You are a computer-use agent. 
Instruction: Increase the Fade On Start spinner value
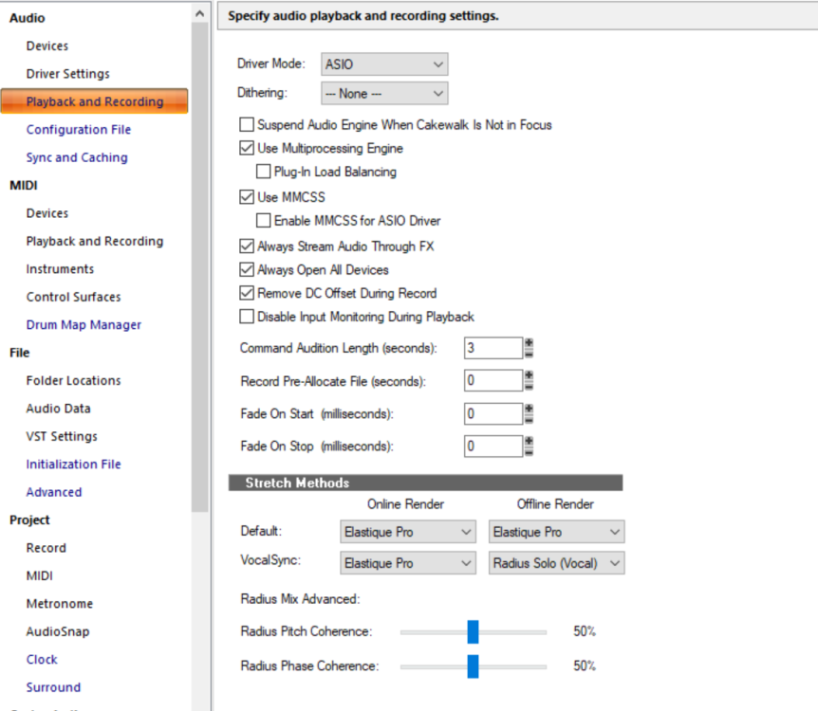[529, 408]
